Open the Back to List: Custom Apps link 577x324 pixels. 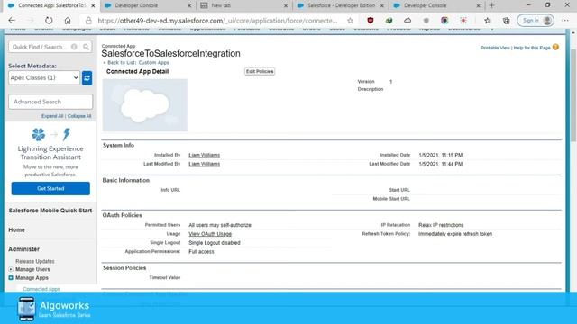click(138, 63)
